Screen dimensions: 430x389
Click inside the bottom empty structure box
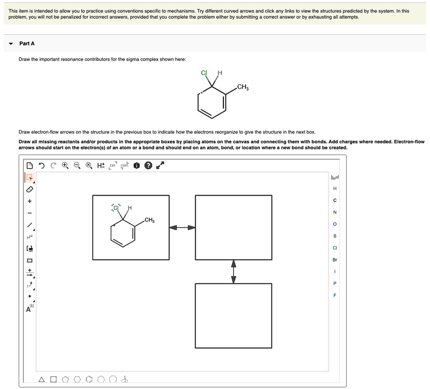[233, 316]
